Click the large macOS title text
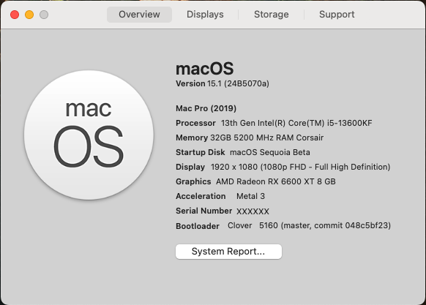 (x=204, y=69)
